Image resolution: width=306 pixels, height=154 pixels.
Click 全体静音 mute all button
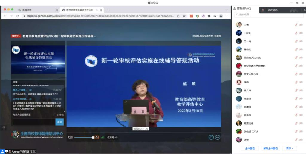pyautogui.click(x=250, y=148)
